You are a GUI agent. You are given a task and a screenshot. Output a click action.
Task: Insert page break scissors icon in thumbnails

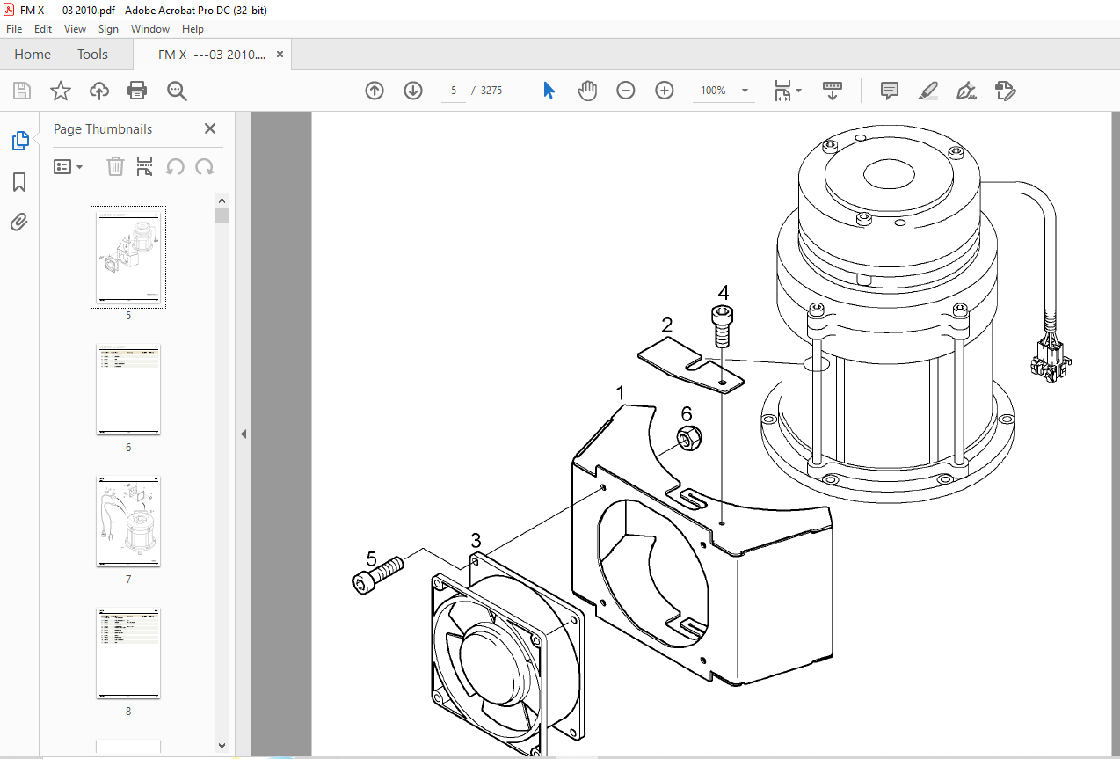(145, 166)
